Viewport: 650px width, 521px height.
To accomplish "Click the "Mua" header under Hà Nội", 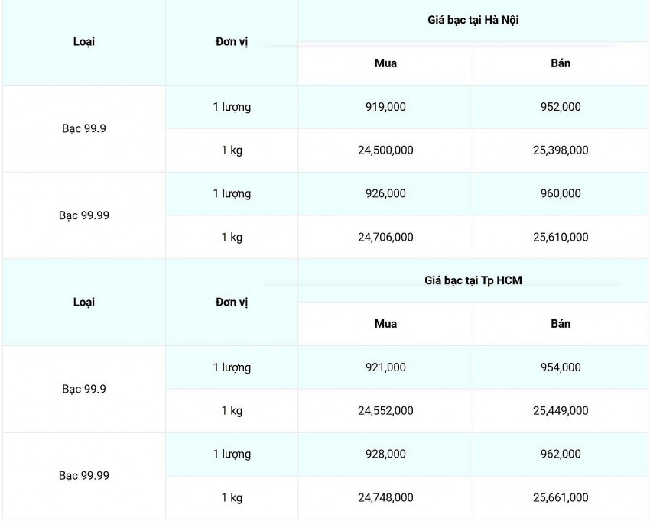I will click(385, 63).
